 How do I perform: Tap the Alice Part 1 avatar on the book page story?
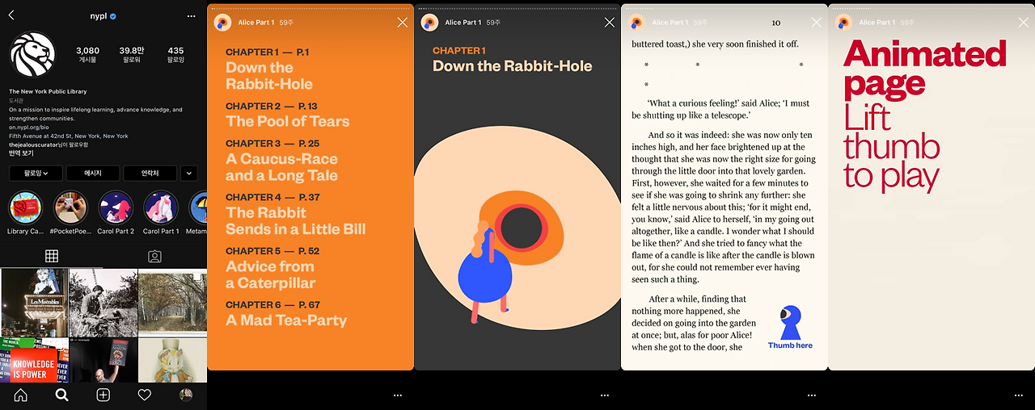click(x=636, y=23)
